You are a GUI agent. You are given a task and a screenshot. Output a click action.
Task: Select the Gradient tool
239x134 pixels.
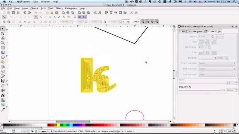(x=3, y=105)
